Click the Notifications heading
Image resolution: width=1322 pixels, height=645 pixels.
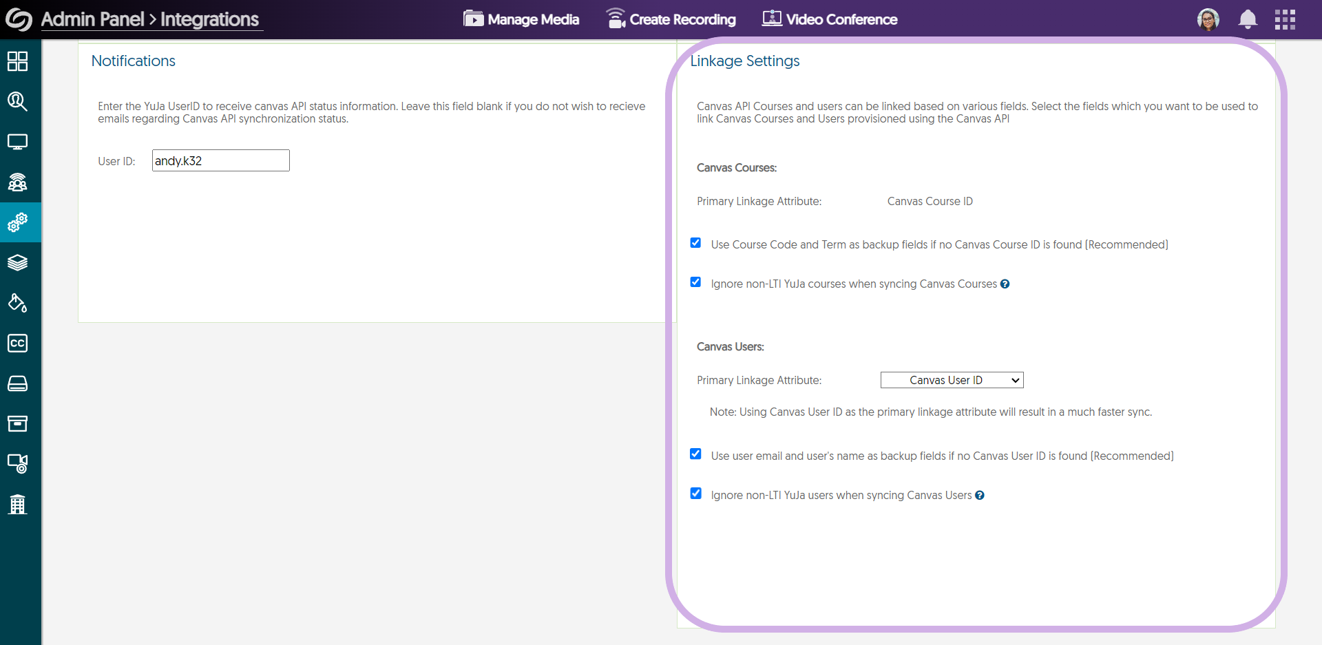pyautogui.click(x=134, y=61)
